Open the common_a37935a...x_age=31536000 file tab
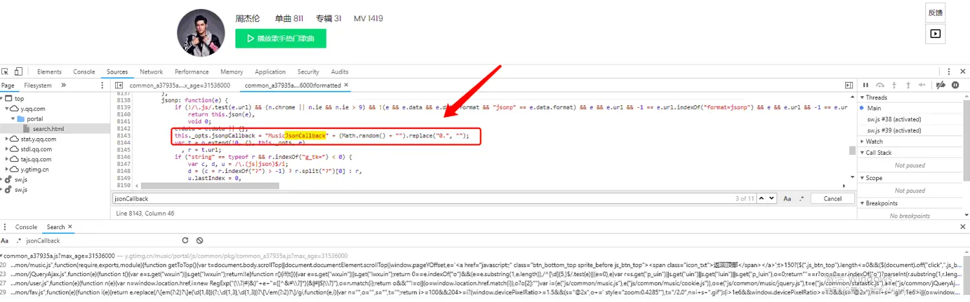 point(180,85)
